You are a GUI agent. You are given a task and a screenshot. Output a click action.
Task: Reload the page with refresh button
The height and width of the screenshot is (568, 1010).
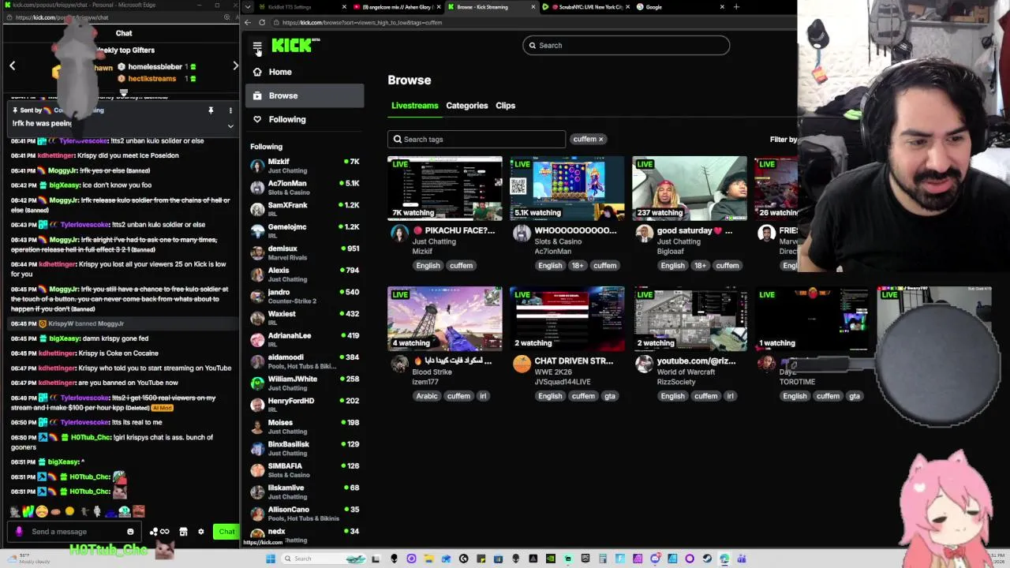click(x=262, y=23)
